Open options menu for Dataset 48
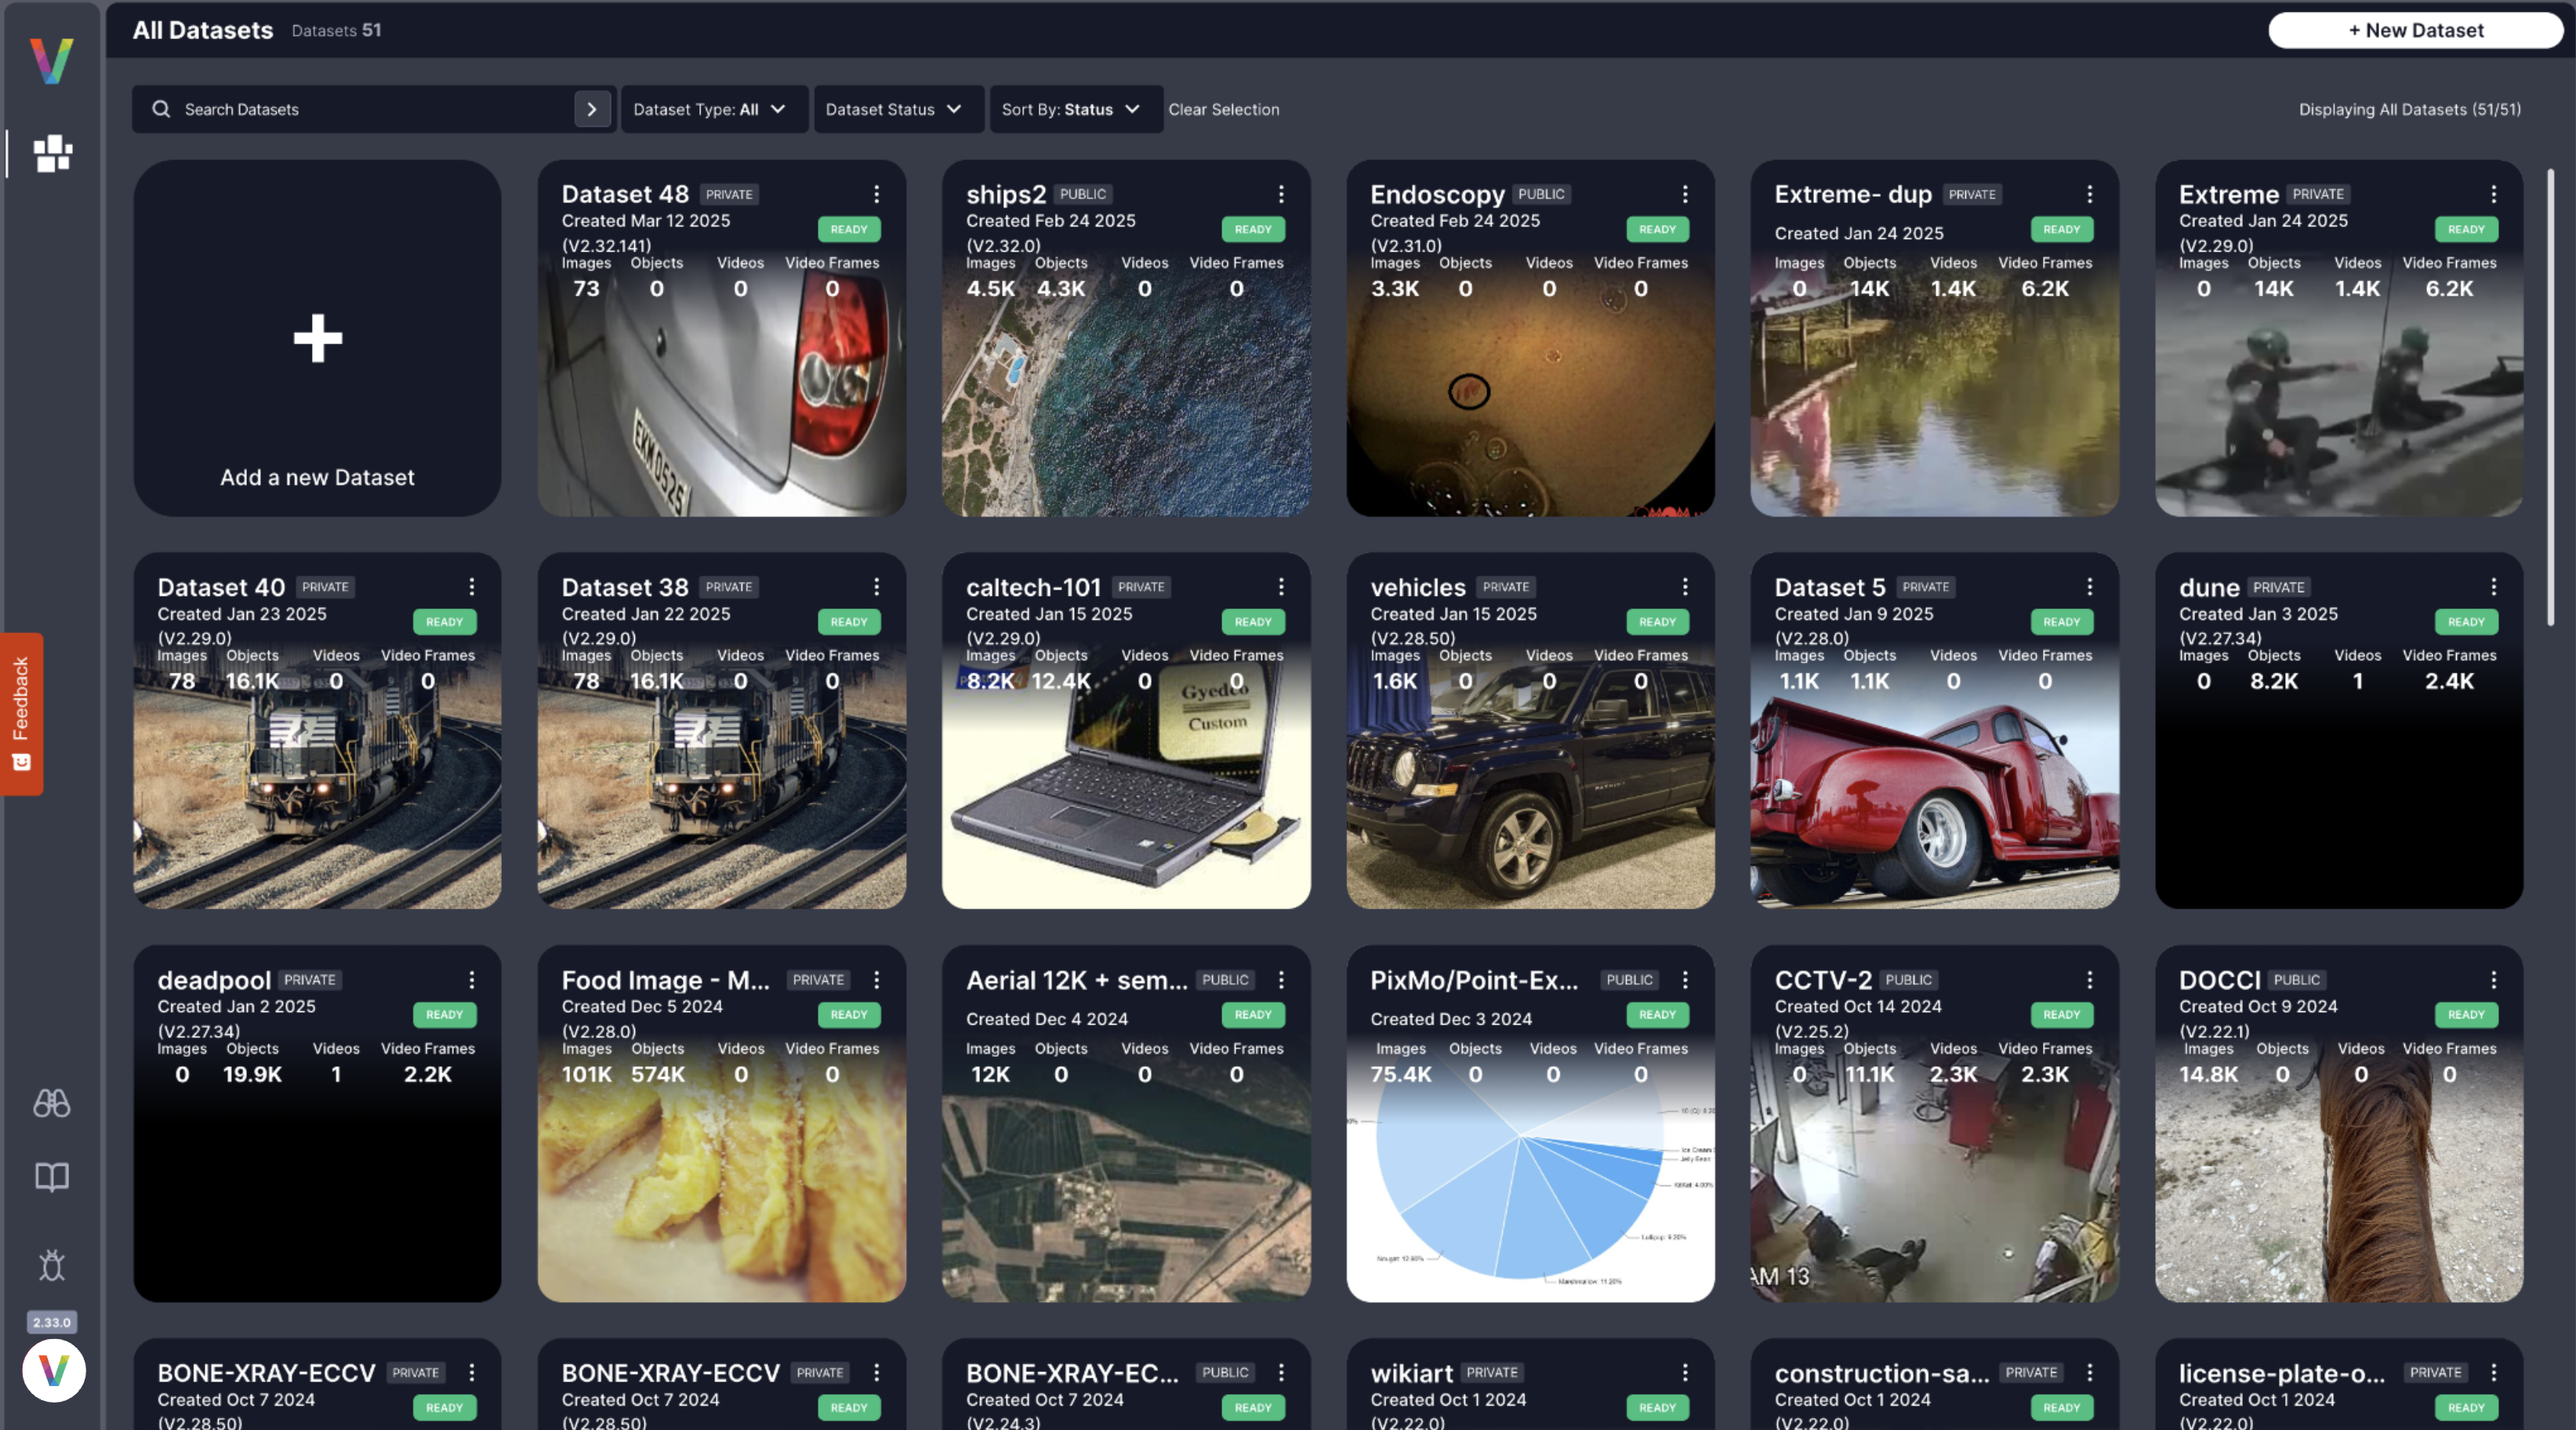Image resolution: width=2576 pixels, height=1430 pixels. (876, 194)
